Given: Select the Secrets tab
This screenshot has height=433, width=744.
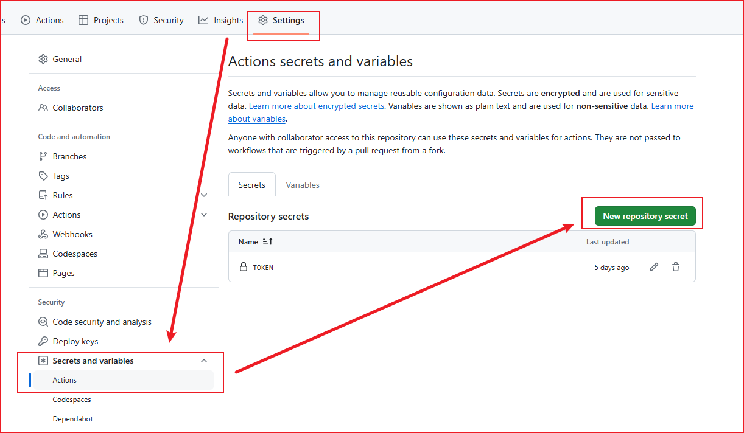Looking at the screenshot, I should coord(251,185).
